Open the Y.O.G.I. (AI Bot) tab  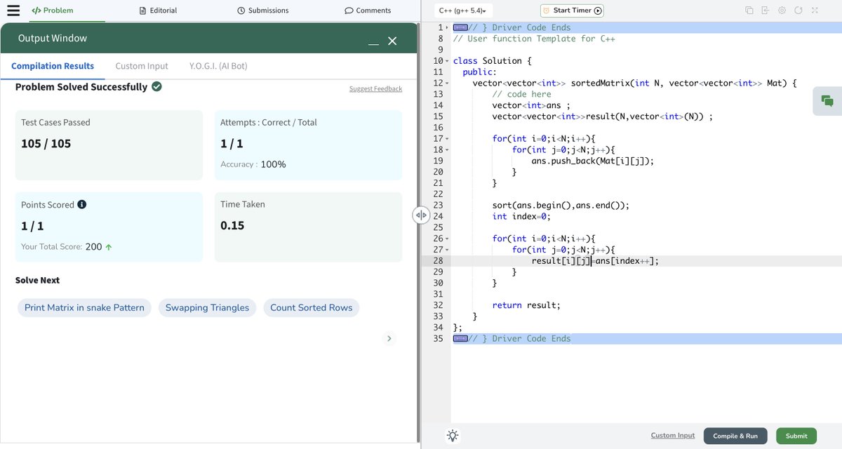[x=218, y=66]
